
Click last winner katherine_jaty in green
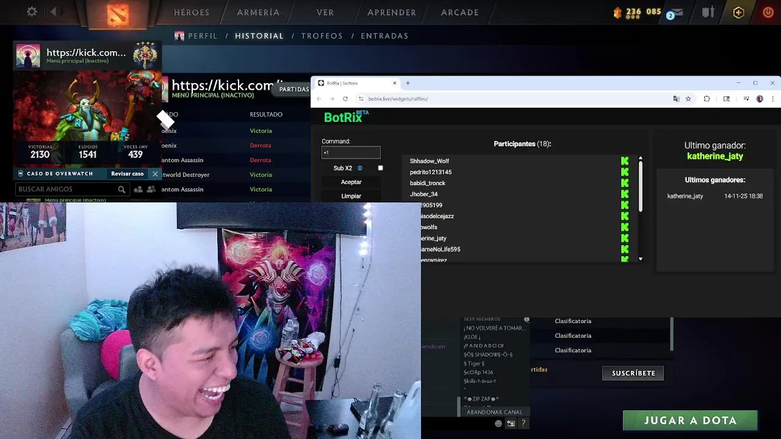point(714,157)
